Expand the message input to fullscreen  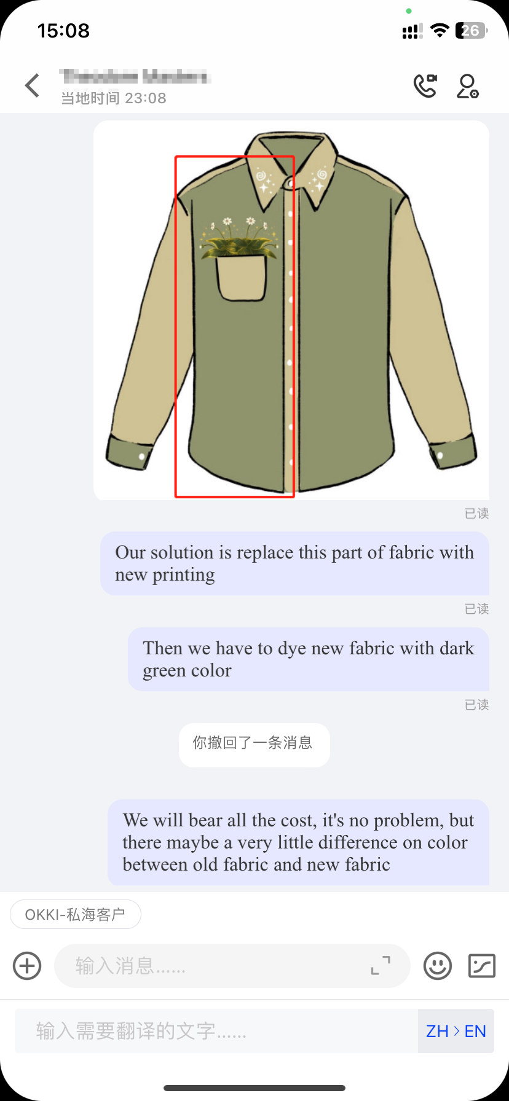click(381, 965)
